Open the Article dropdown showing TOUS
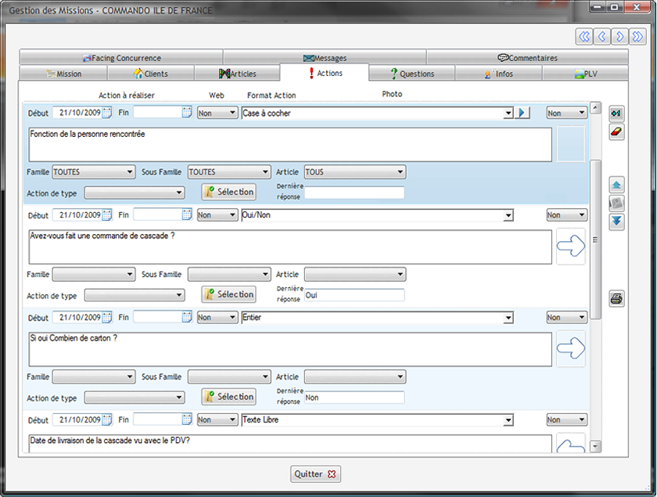The width and height of the screenshot is (657, 497). pyautogui.click(x=400, y=172)
